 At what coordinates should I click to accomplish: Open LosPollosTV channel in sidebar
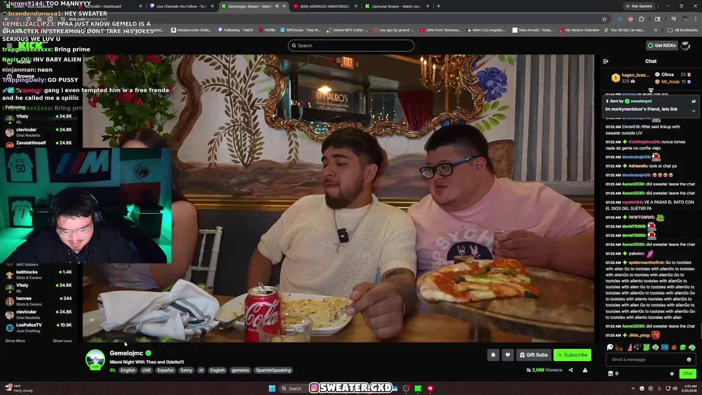click(x=38, y=328)
